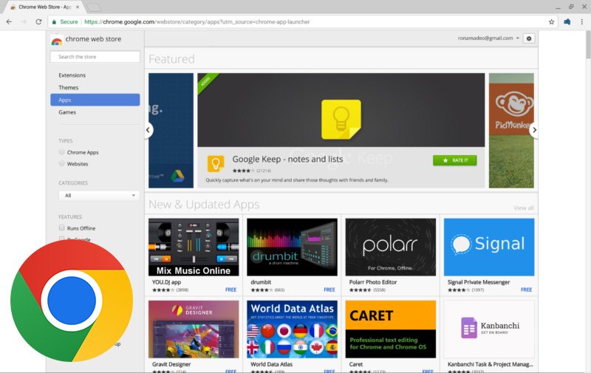
Task: Bookmark this page with the star icon
Action: 551,22
